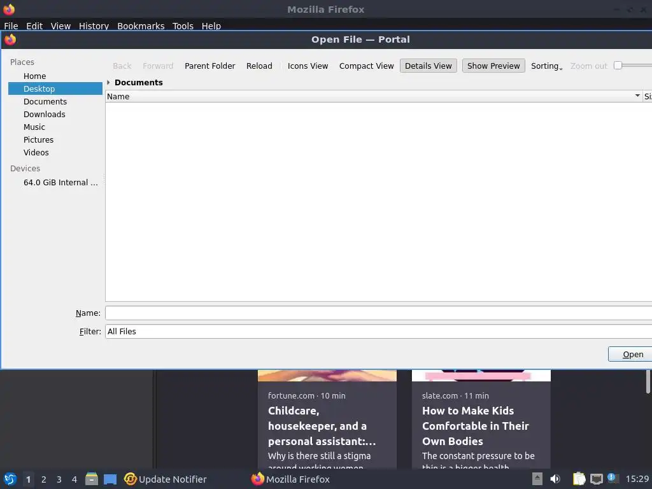Open the Bookmarks menu in Firefox
The height and width of the screenshot is (489, 652).
coord(141,25)
